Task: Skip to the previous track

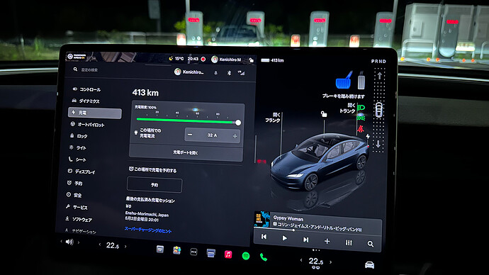Action: click(x=264, y=237)
